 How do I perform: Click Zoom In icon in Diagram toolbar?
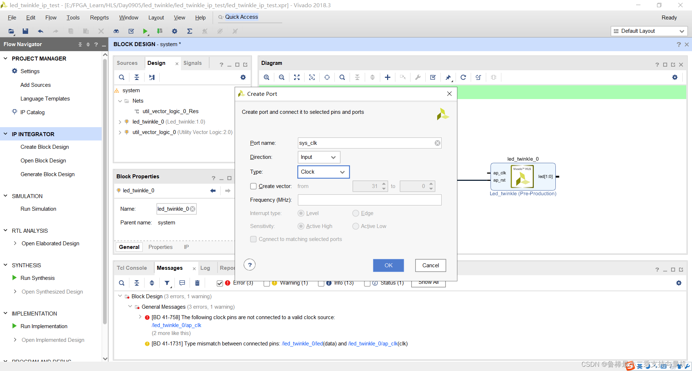266,77
